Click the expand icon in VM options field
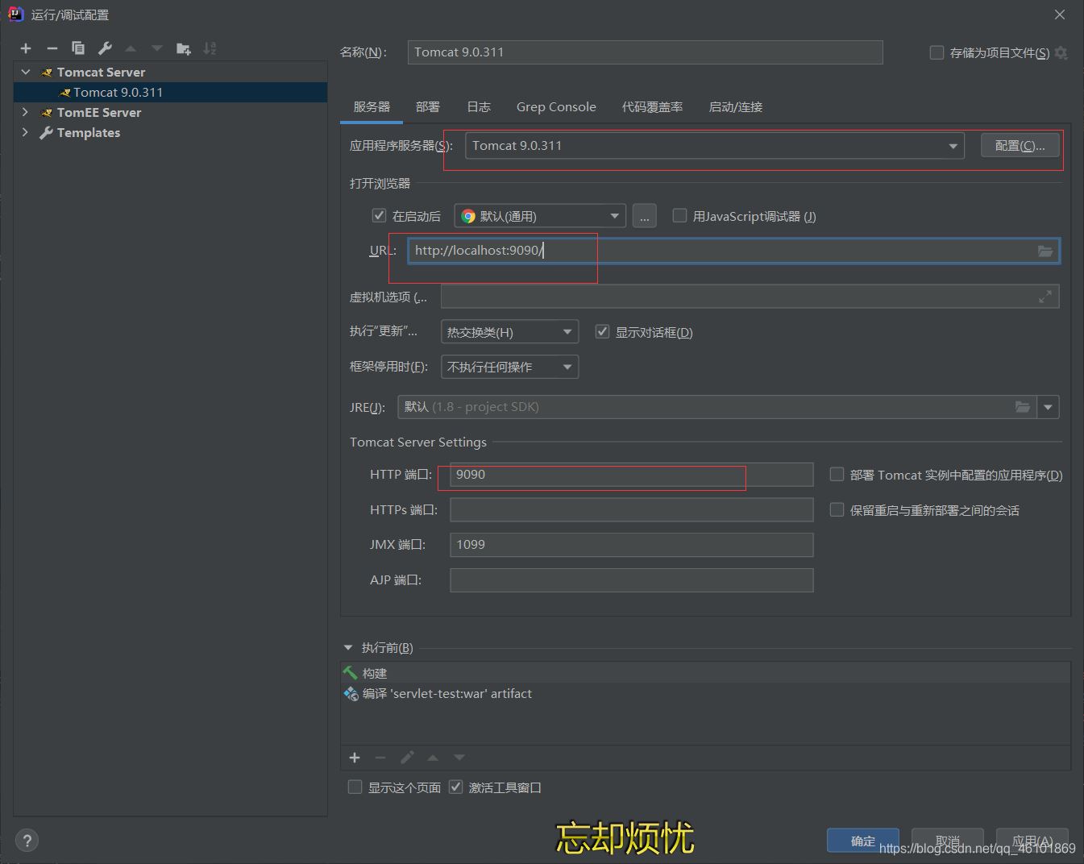Viewport: 1084px width, 864px height. pyautogui.click(x=1045, y=297)
